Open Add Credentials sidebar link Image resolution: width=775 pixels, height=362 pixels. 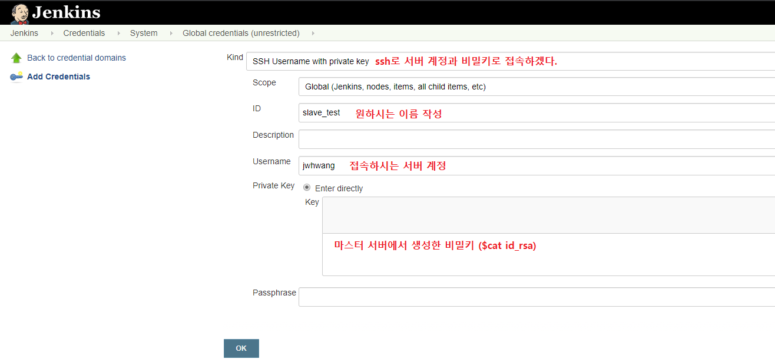(x=58, y=77)
